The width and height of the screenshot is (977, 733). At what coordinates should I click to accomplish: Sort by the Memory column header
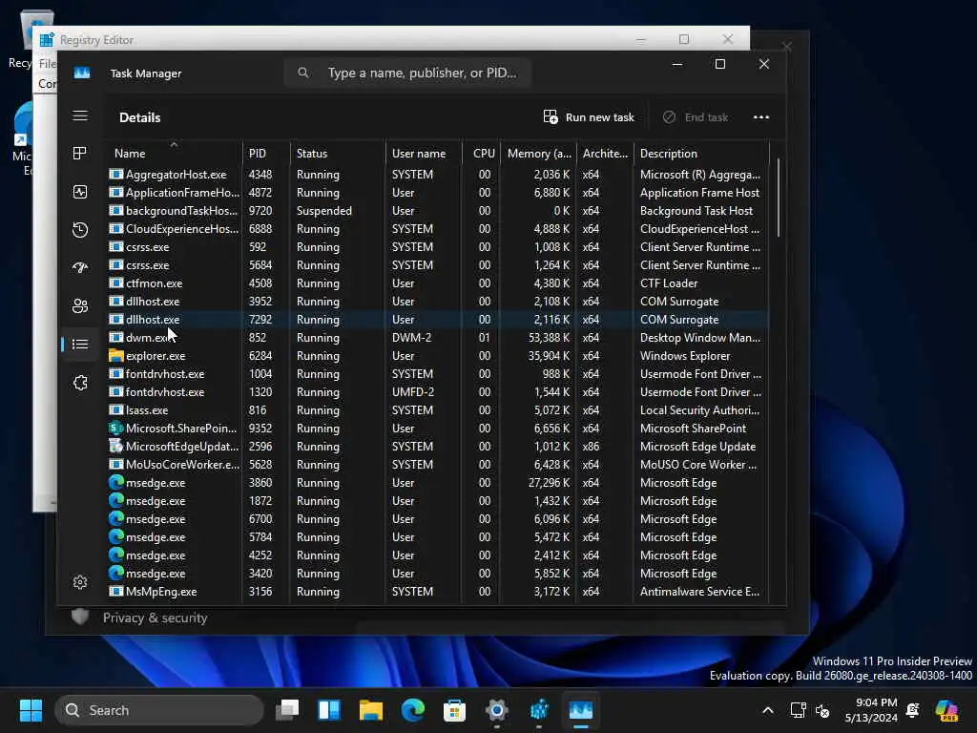[x=537, y=154]
